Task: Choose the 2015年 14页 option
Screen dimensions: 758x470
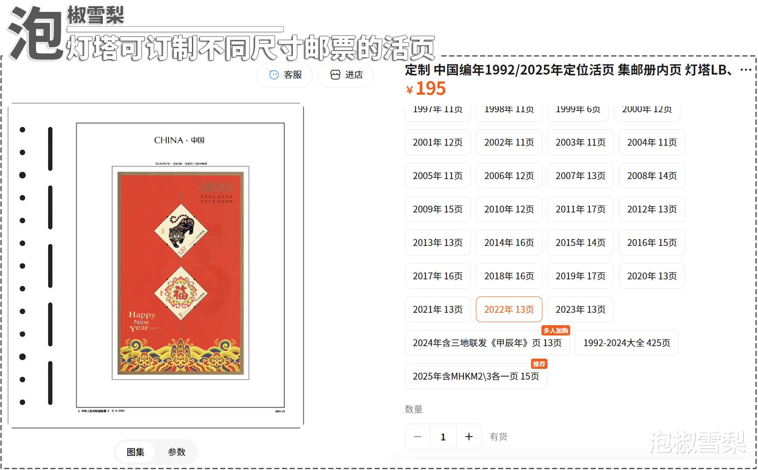Action: [x=581, y=242]
